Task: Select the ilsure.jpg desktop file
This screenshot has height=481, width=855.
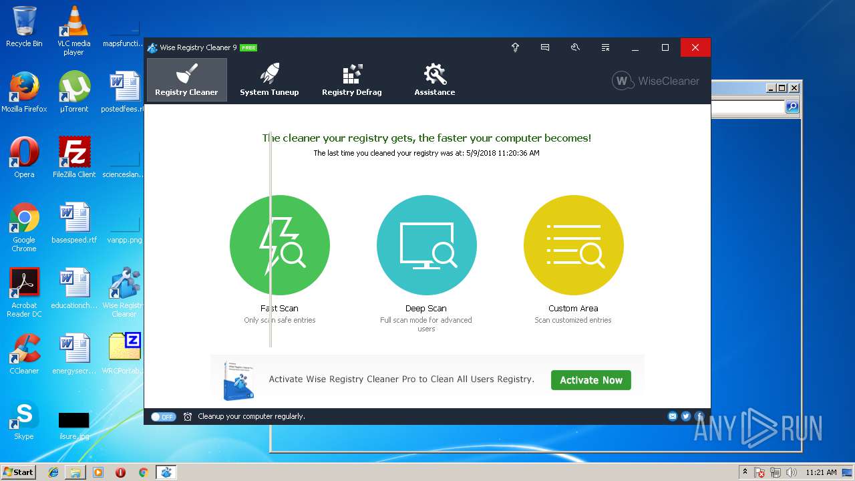Action: pyautogui.click(x=74, y=426)
